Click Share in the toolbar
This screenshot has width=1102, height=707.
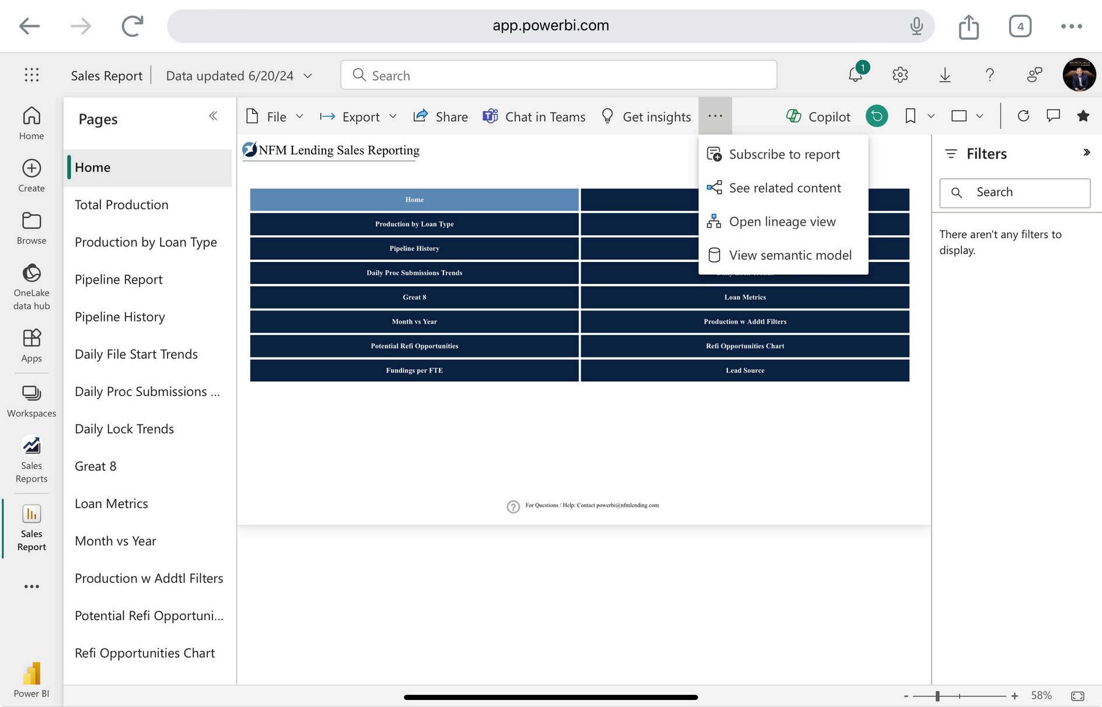pos(440,117)
